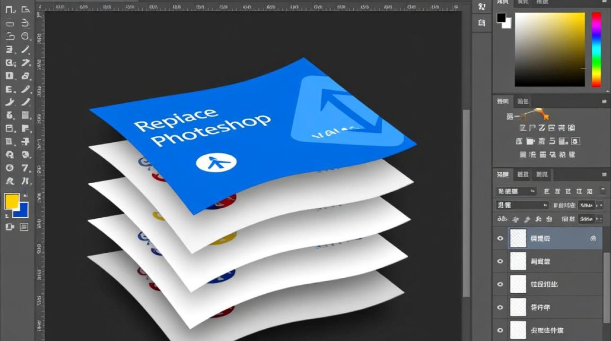Click the canvas vertical scrollbar
This screenshot has height=341, width=611.
pyautogui.click(x=466, y=203)
